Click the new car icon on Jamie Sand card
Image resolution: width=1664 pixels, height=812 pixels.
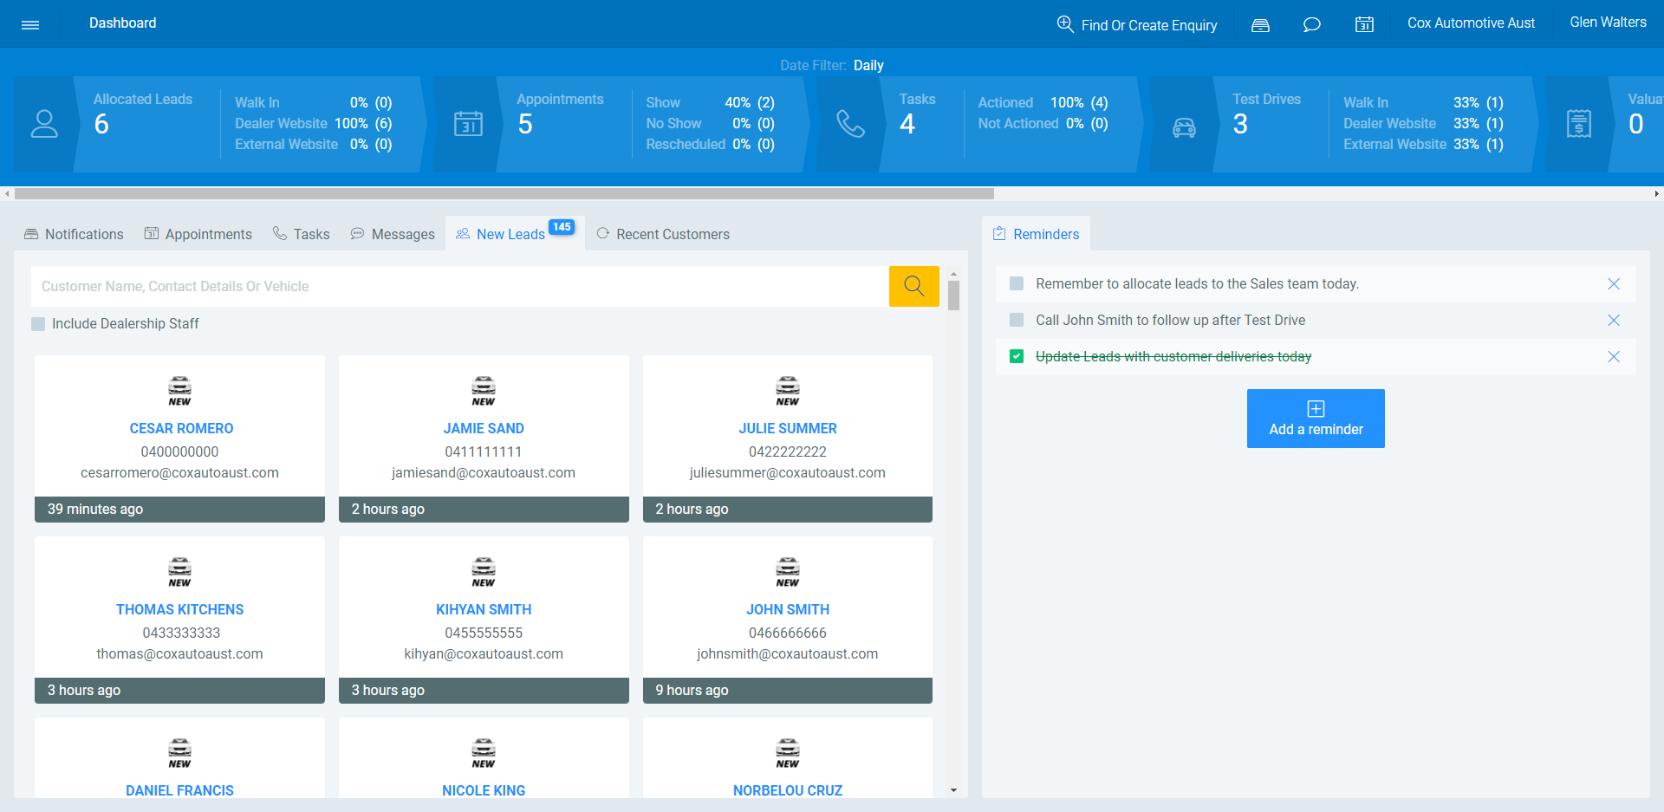(484, 391)
